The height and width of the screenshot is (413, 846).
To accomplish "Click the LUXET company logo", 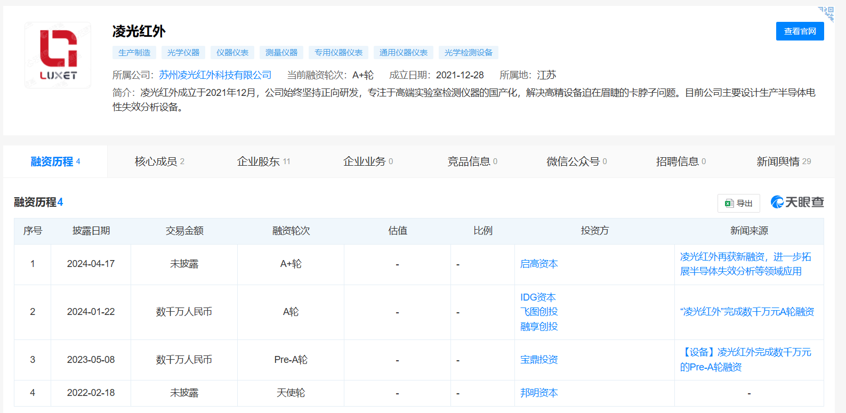I will click(x=58, y=55).
